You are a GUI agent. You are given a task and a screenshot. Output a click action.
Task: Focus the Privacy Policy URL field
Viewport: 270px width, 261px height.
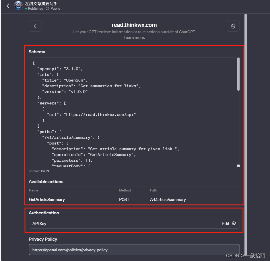coord(134,250)
